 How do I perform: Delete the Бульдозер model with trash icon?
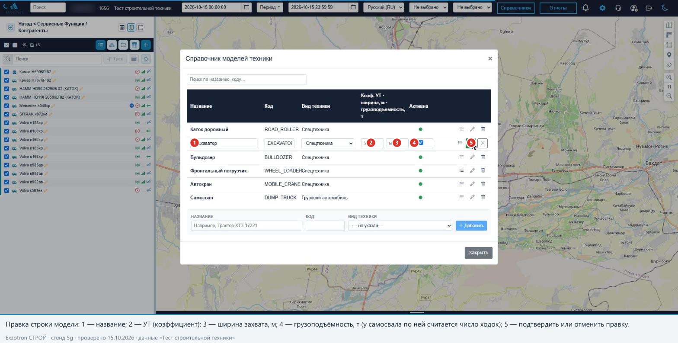click(x=483, y=157)
